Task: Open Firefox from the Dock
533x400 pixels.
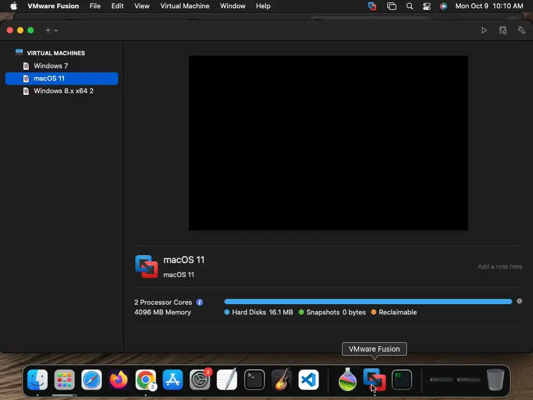Action: pos(119,380)
